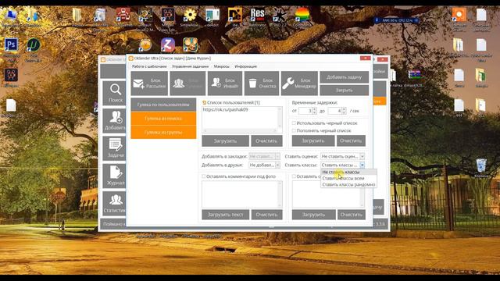Click the Загрузить текст button
The height and width of the screenshot is (281, 500).
(226, 215)
